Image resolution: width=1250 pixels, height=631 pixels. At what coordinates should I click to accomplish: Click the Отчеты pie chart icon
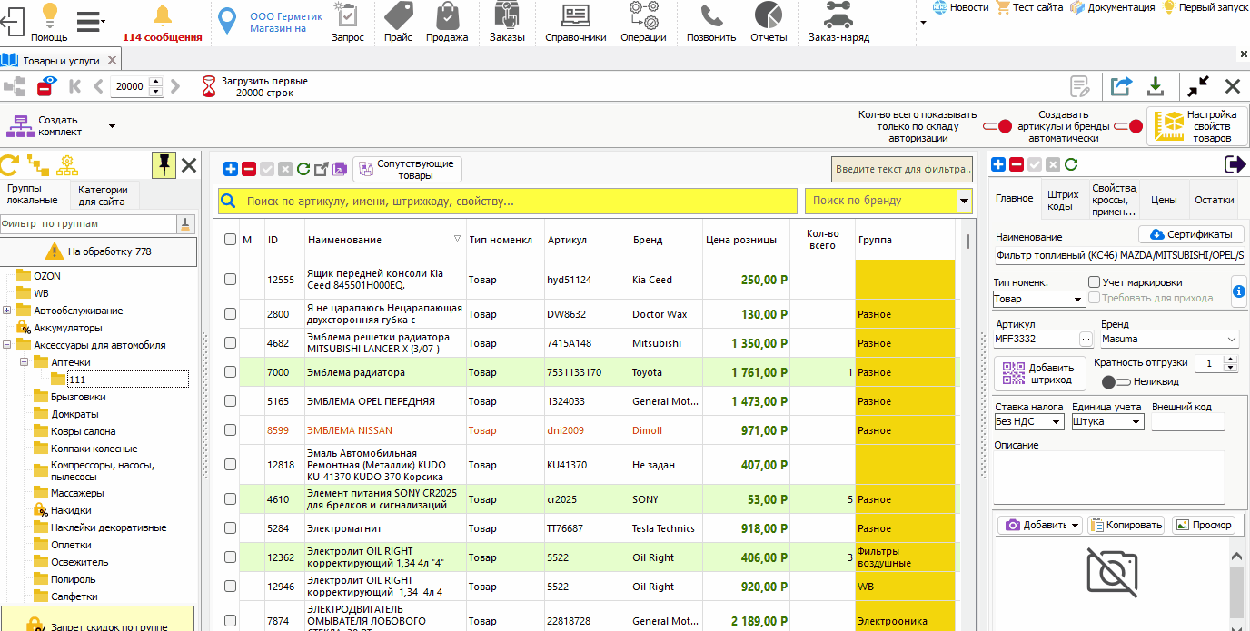pyautogui.click(x=769, y=16)
